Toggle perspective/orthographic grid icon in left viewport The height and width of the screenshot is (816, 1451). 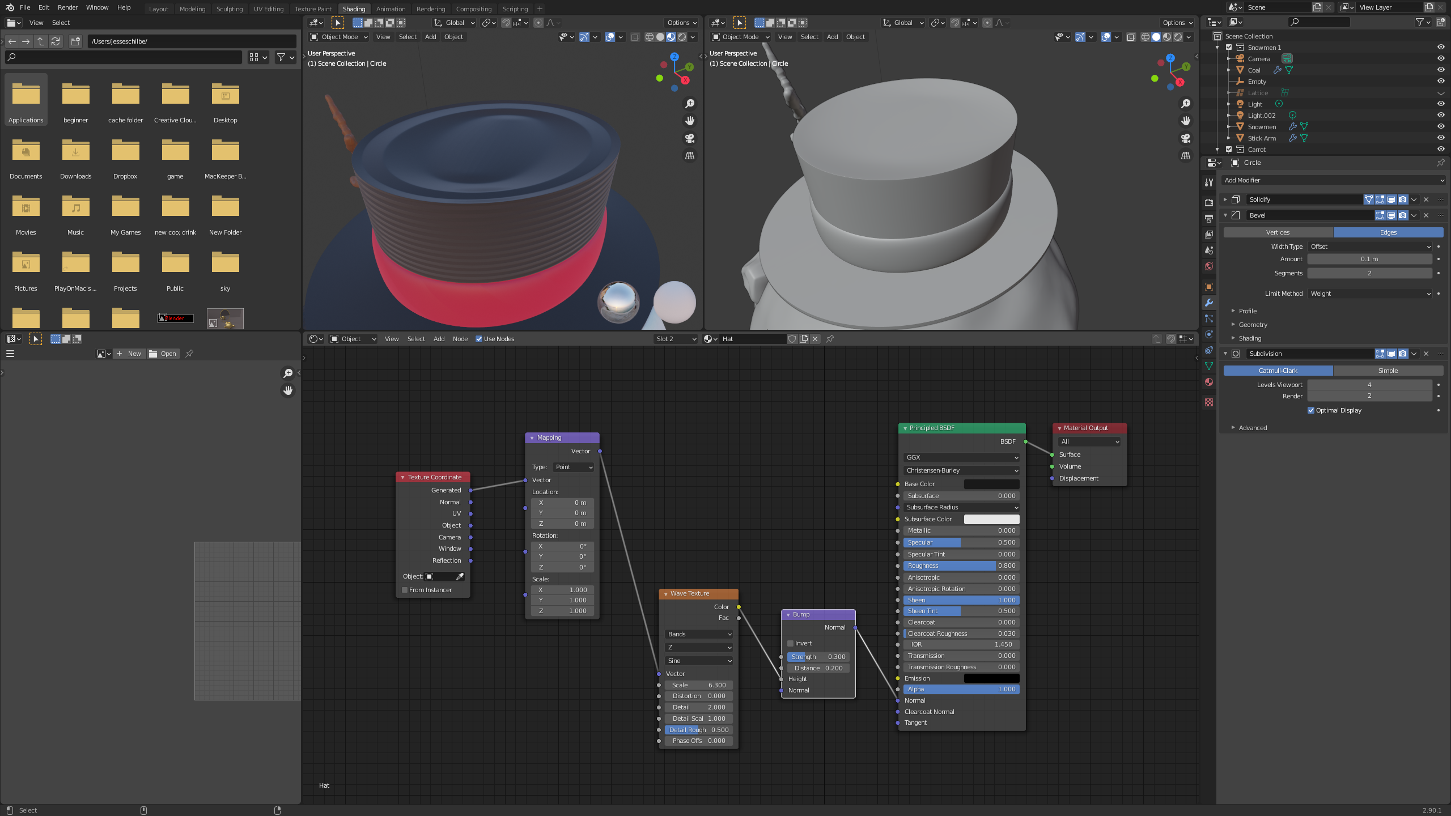tap(689, 155)
